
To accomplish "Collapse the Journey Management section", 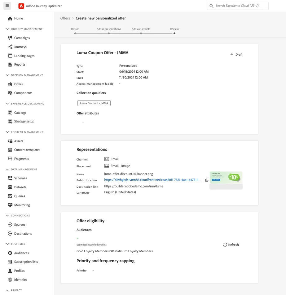I will (7, 29).
